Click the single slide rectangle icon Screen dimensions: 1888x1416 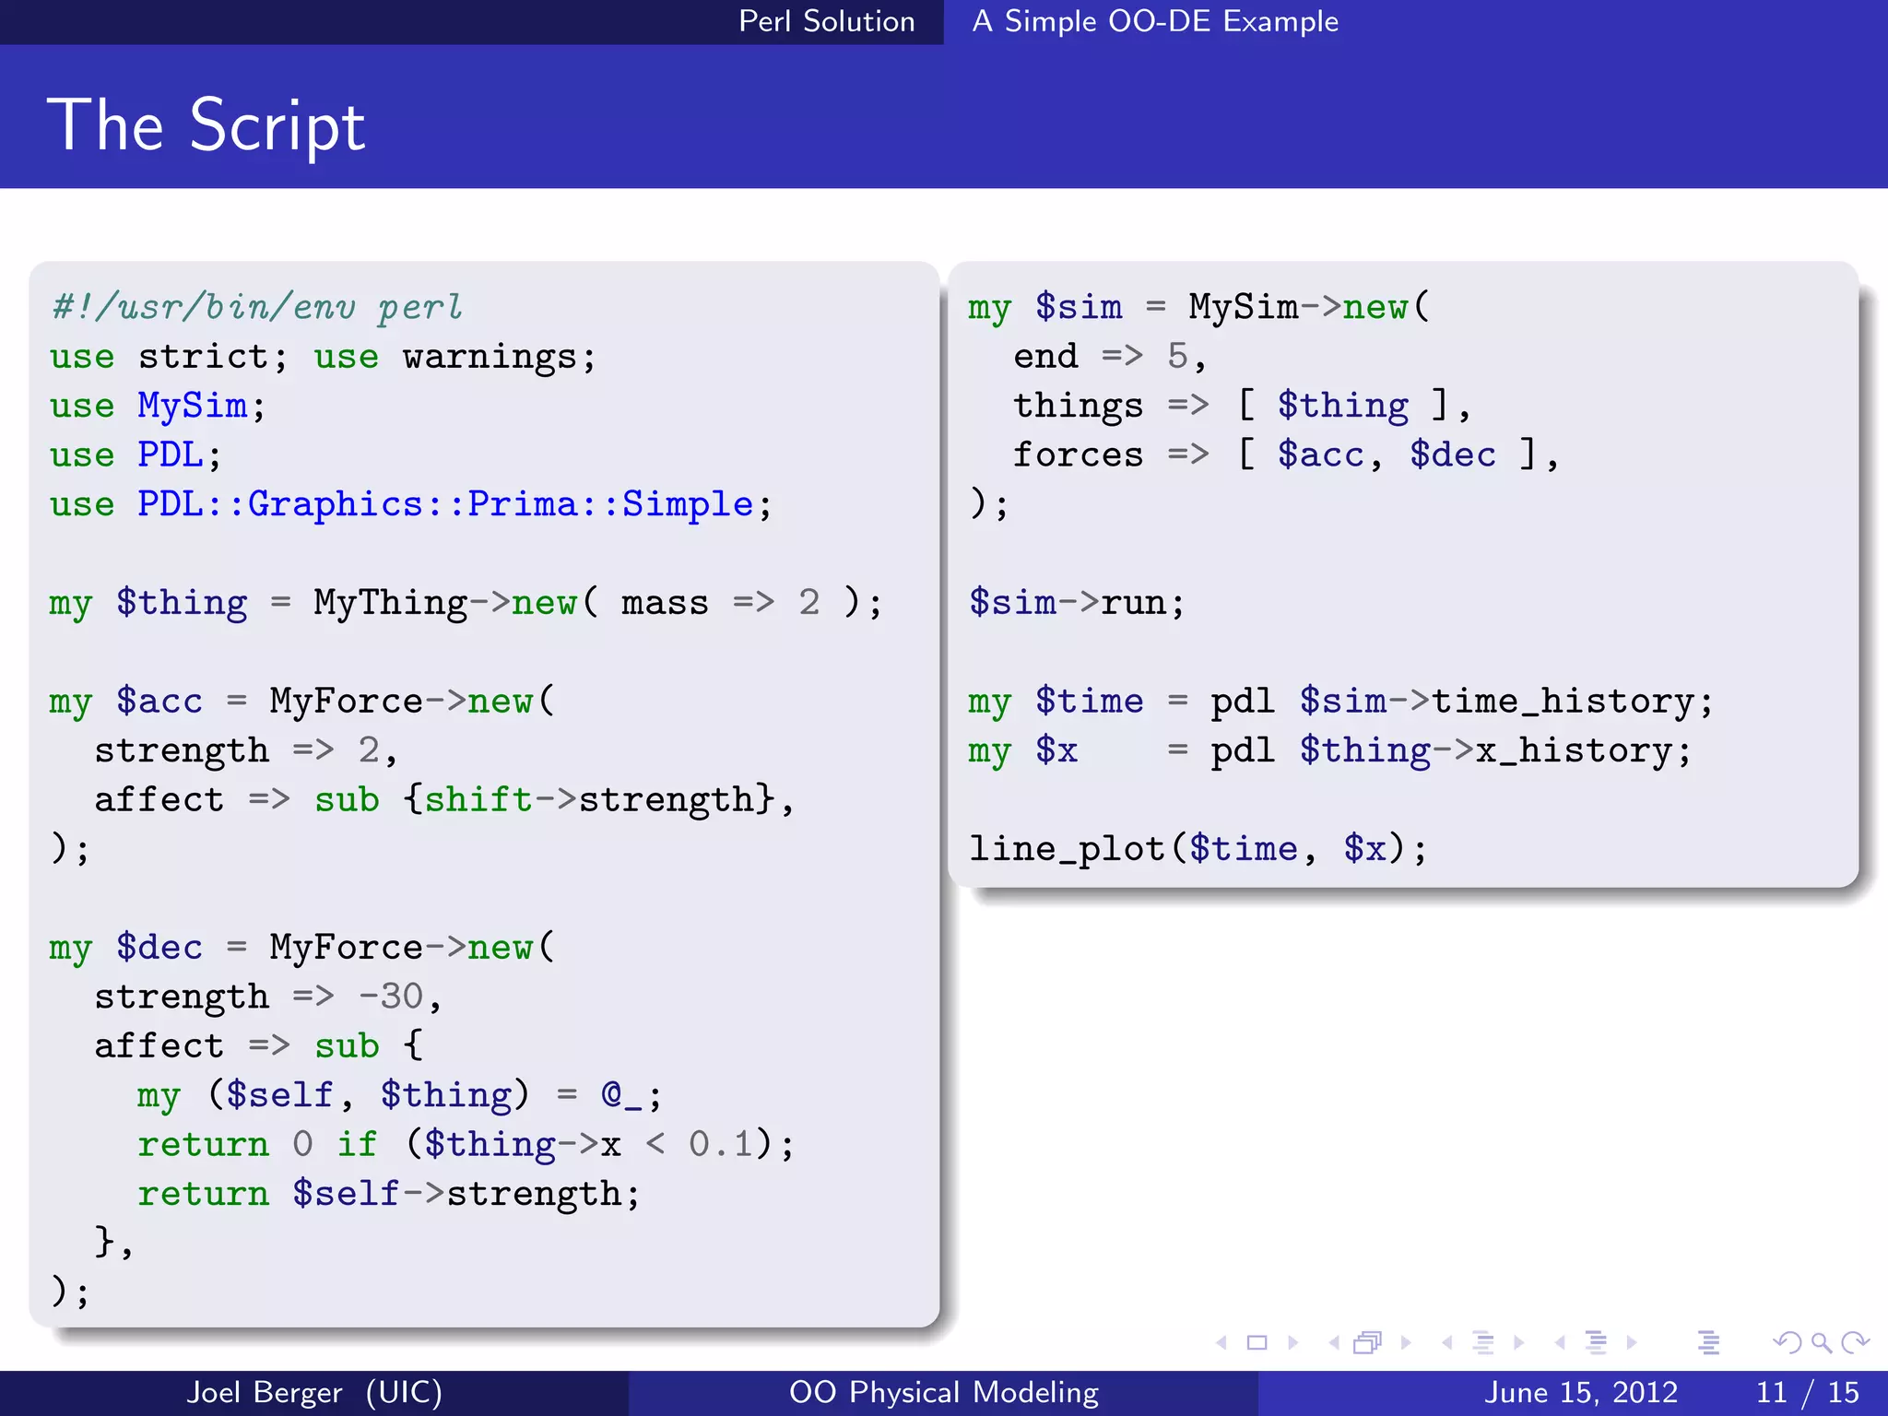tap(1257, 1343)
